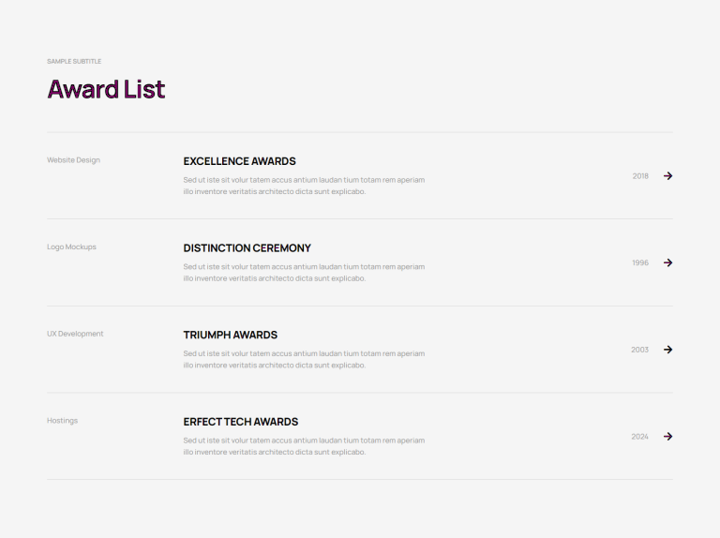
Task: Click the arrow icon beside year 2018
Action: (x=668, y=176)
